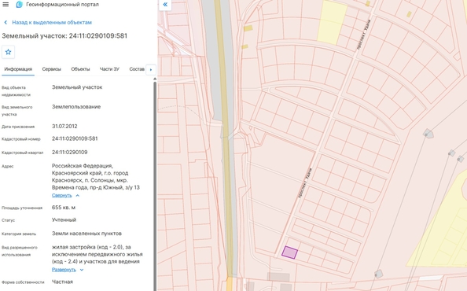Click the large yellow parcel at map top
This screenshot has width=467, height=291.
pos(332,22)
